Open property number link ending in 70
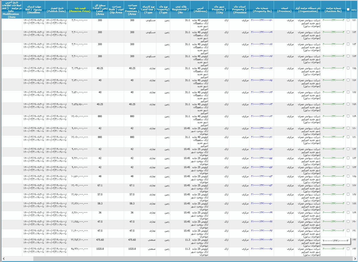The height and width of the screenshot is (262, 358). 262,20
